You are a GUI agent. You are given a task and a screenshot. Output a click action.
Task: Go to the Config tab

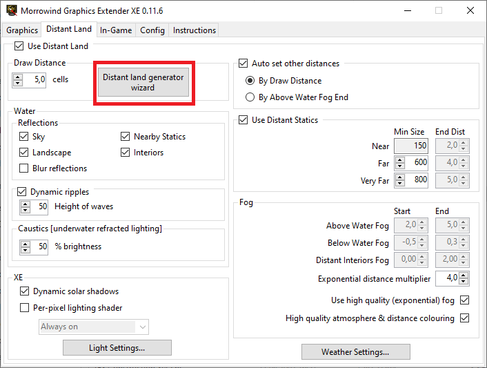152,30
